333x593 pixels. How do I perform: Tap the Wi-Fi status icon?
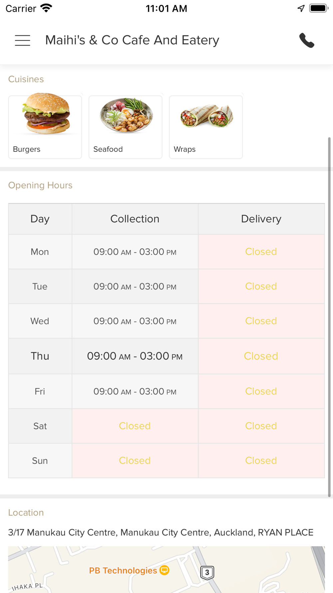tap(46, 8)
